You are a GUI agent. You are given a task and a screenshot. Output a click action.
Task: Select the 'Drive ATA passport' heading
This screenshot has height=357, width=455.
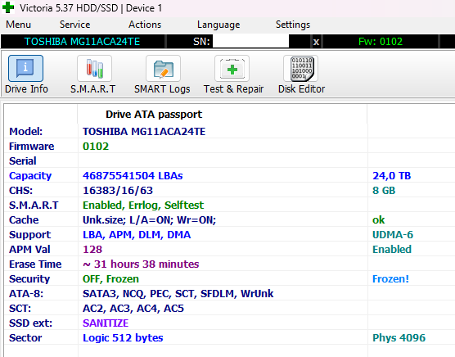coord(154,115)
